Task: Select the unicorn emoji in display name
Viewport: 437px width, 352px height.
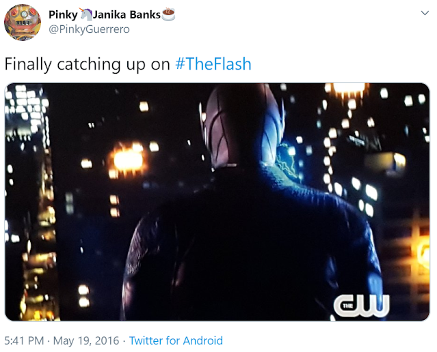Action: click(x=86, y=14)
